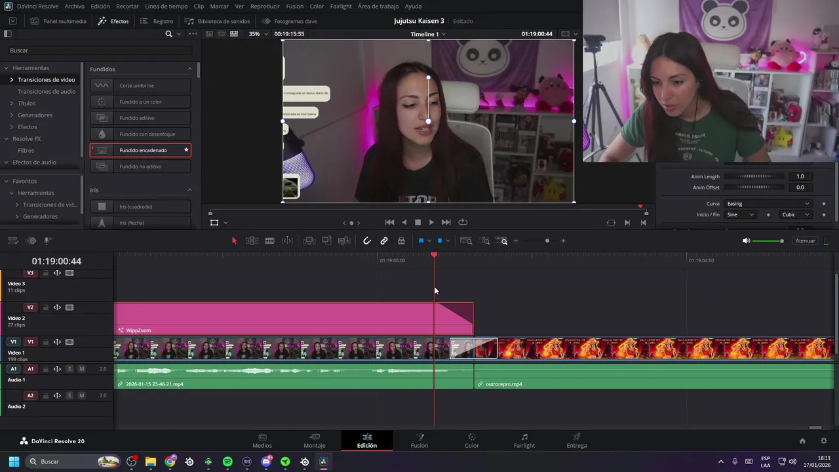Zoom out timeline with minus button

pos(516,241)
